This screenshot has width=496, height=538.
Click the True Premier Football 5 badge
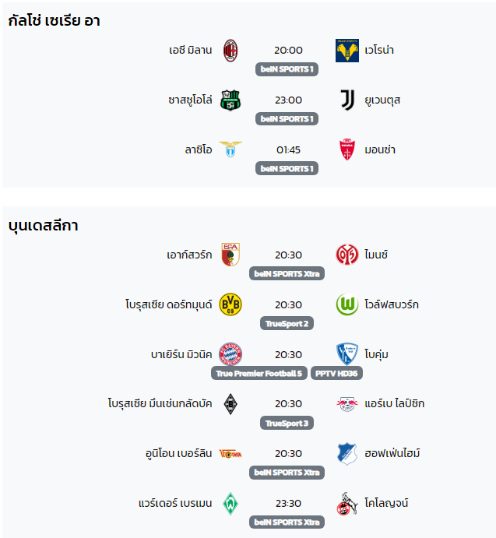pos(259,373)
